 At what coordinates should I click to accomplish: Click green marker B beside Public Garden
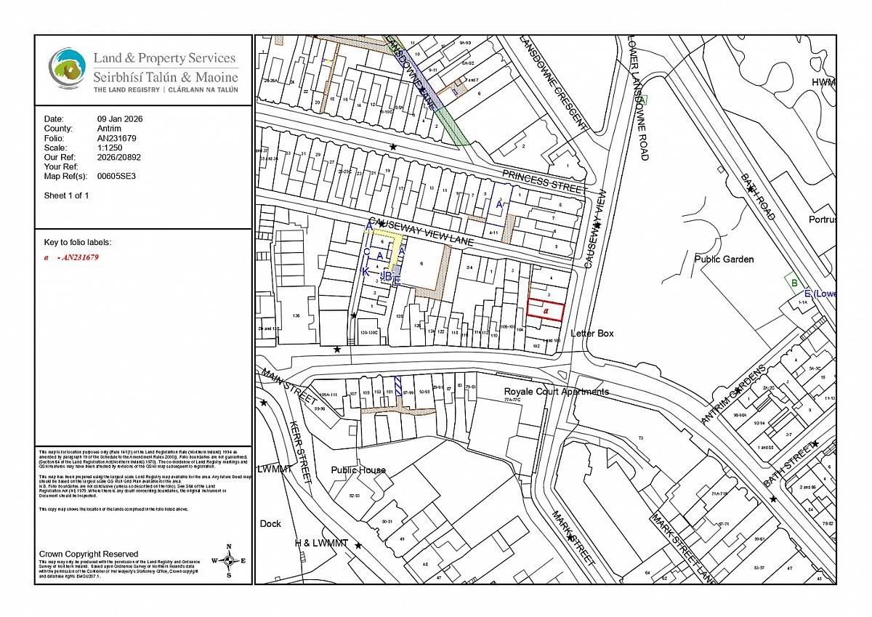coord(794,283)
